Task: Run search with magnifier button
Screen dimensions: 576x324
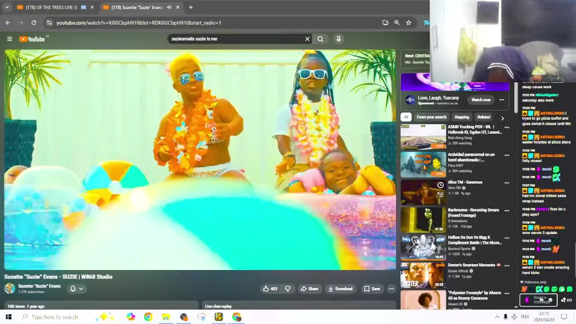Action: coord(320,39)
